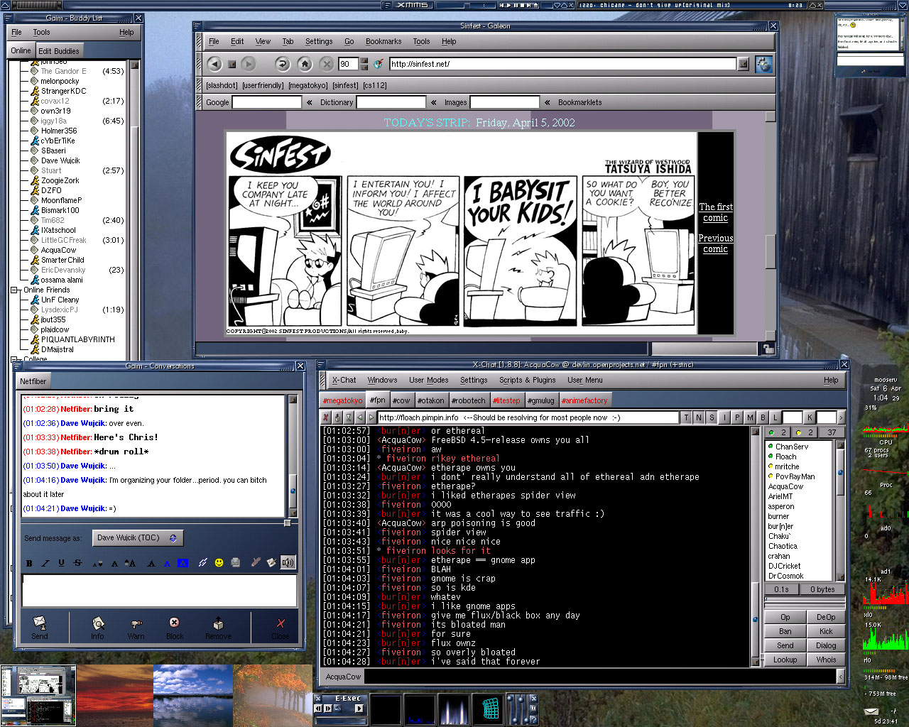Open the smiley picker in Gaim
The width and height of the screenshot is (909, 727).
click(219, 563)
